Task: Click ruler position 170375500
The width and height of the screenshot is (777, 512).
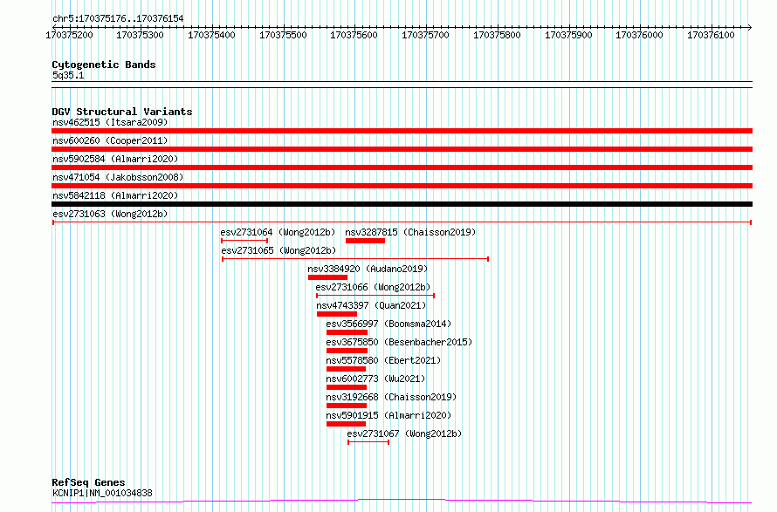Action: tap(283, 35)
